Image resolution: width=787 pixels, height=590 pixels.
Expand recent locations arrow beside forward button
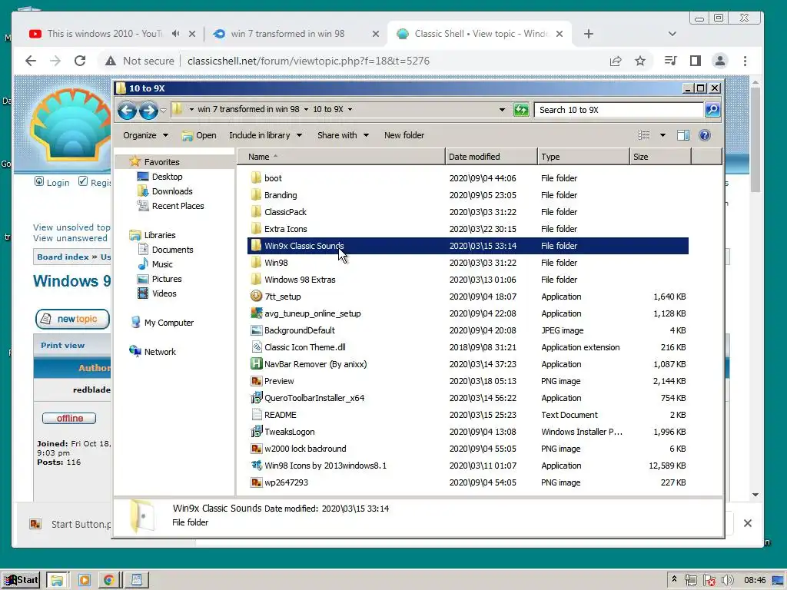163,110
